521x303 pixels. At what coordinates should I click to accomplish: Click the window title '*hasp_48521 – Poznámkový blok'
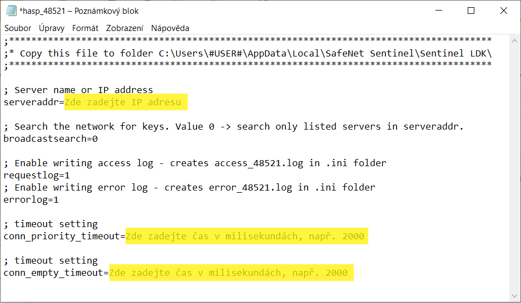pos(79,11)
